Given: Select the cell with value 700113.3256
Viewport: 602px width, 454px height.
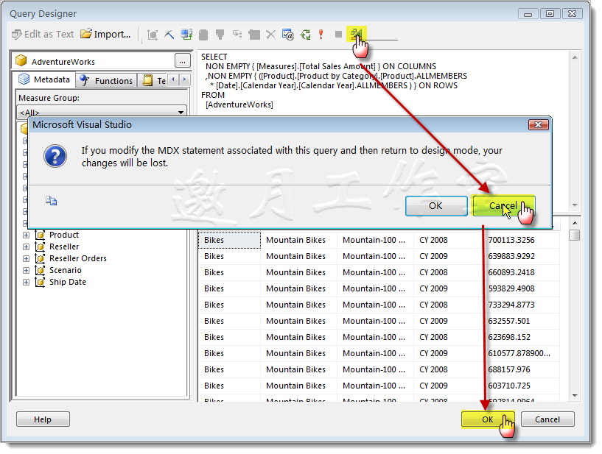Looking at the screenshot, I should [x=521, y=240].
